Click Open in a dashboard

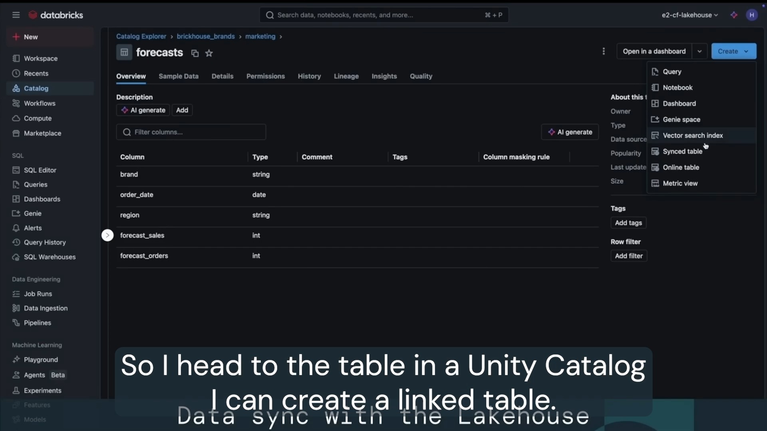point(654,51)
